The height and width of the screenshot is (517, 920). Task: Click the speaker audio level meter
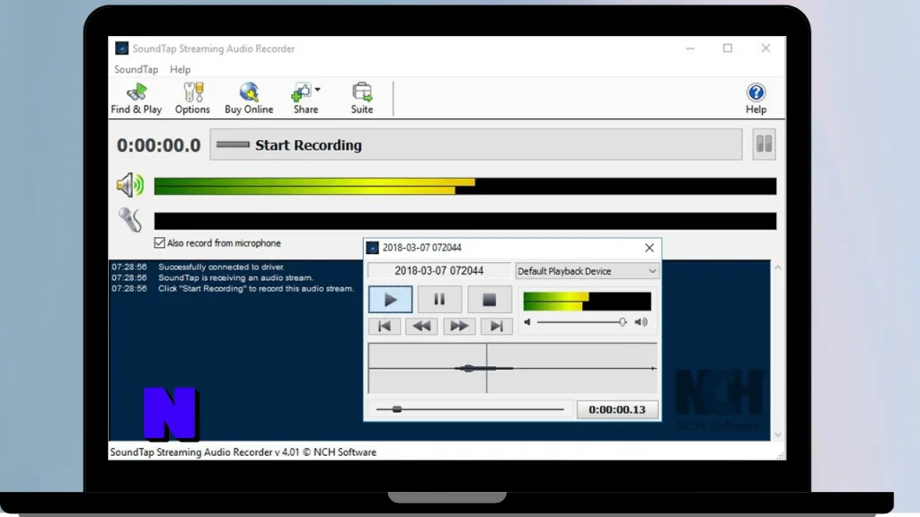click(x=464, y=187)
